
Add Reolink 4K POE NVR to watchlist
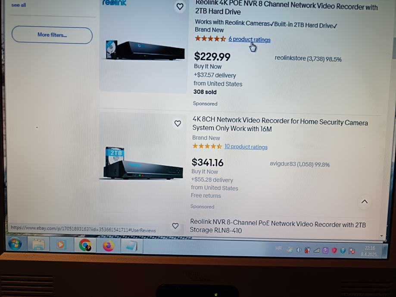180,6
